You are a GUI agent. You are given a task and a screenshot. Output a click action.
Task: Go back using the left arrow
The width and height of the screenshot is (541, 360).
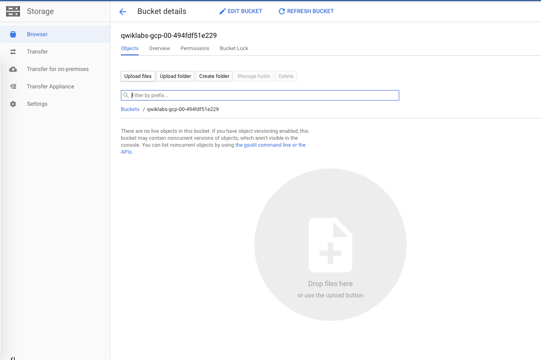point(123,12)
